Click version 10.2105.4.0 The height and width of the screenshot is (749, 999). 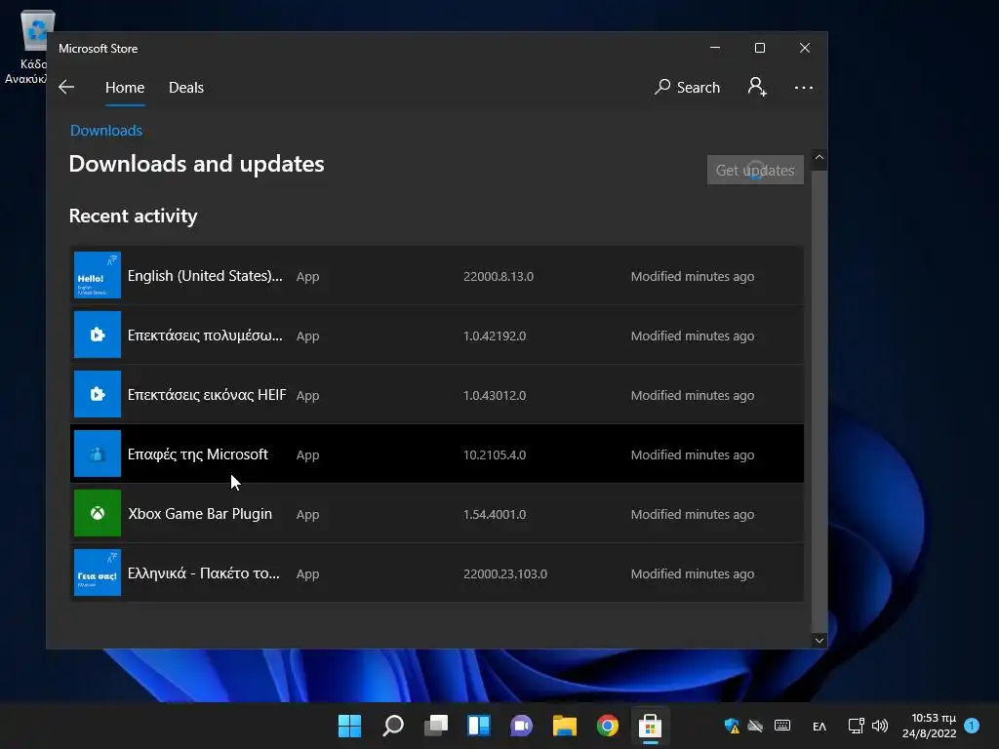pos(495,454)
